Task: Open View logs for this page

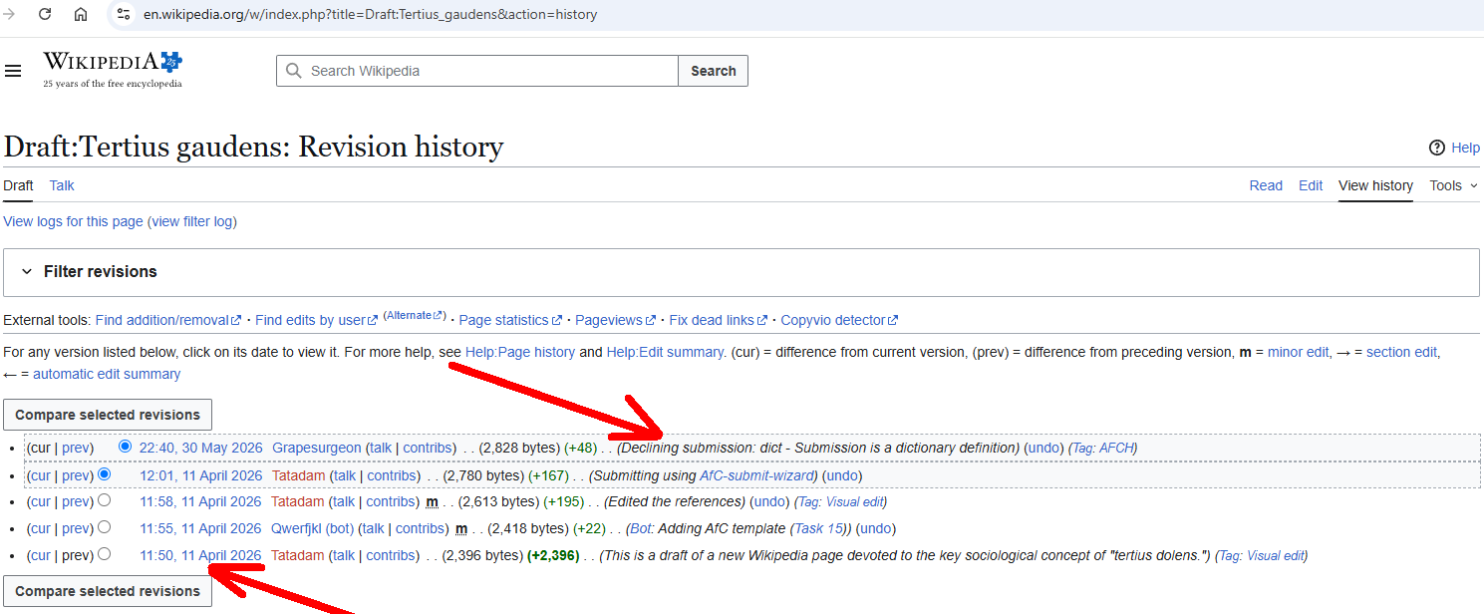Action: point(74,221)
